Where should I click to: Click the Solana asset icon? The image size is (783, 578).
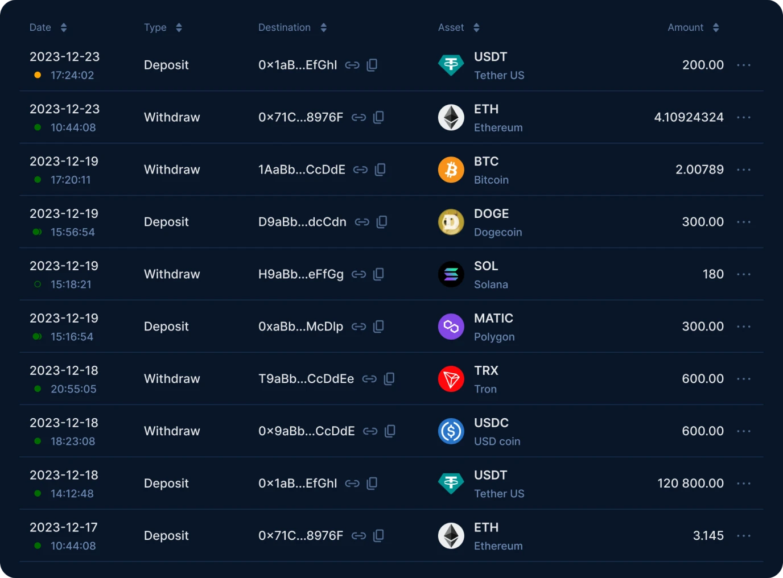tap(451, 274)
